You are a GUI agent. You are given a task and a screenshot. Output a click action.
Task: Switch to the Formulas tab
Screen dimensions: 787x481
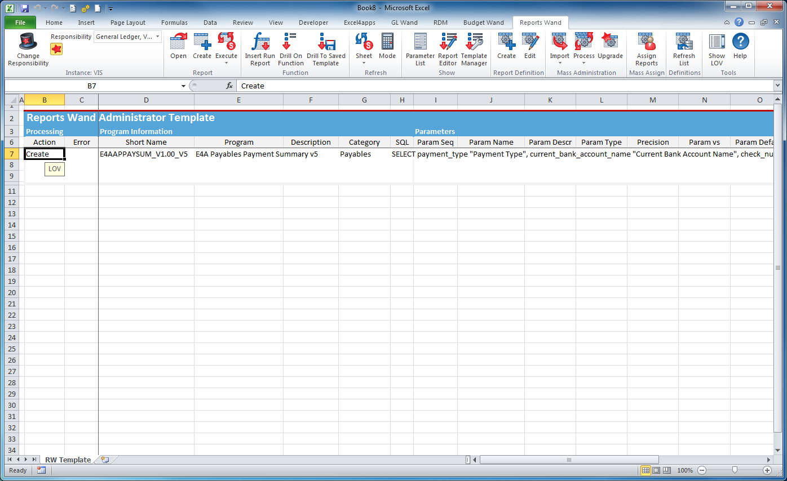(174, 23)
